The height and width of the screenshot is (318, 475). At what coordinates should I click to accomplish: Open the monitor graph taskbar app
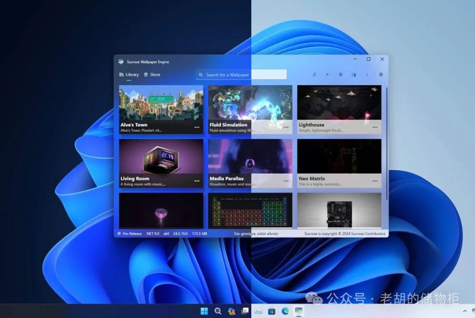[x=259, y=311]
